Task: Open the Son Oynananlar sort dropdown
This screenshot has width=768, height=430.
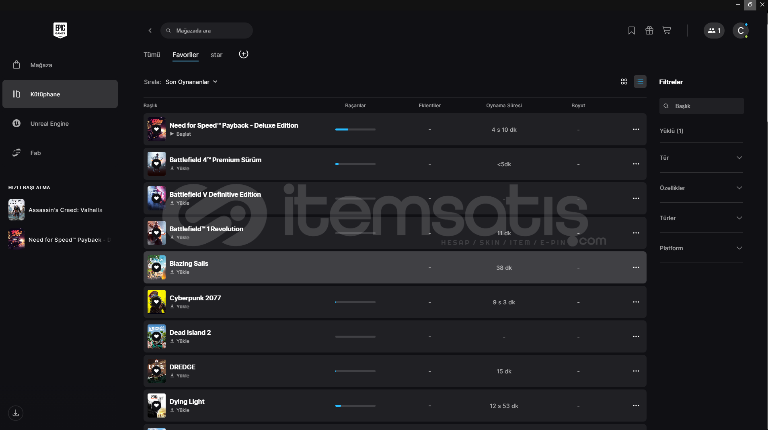Action: tap(191, 82)
